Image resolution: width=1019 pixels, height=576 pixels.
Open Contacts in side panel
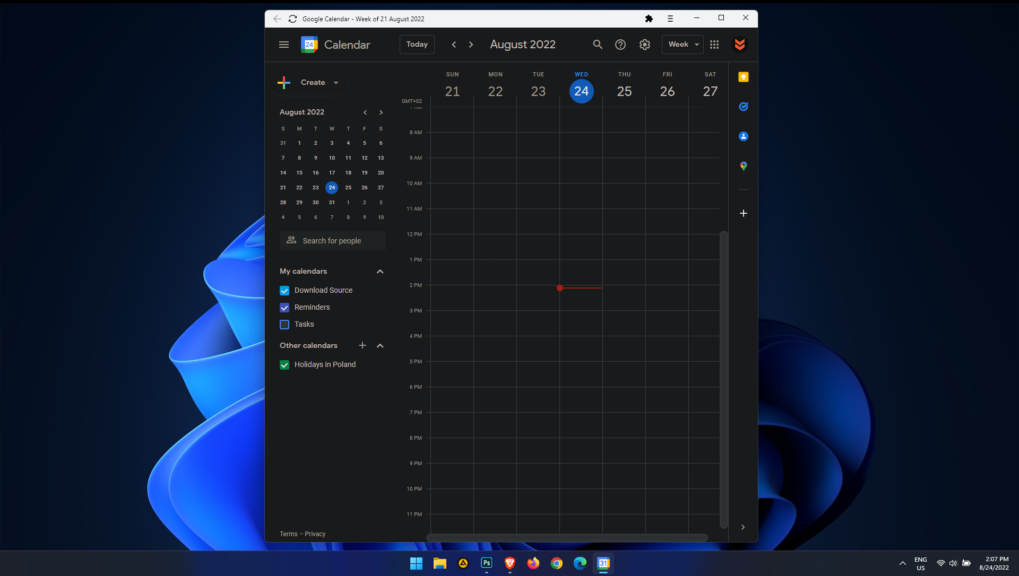(744, 136)
